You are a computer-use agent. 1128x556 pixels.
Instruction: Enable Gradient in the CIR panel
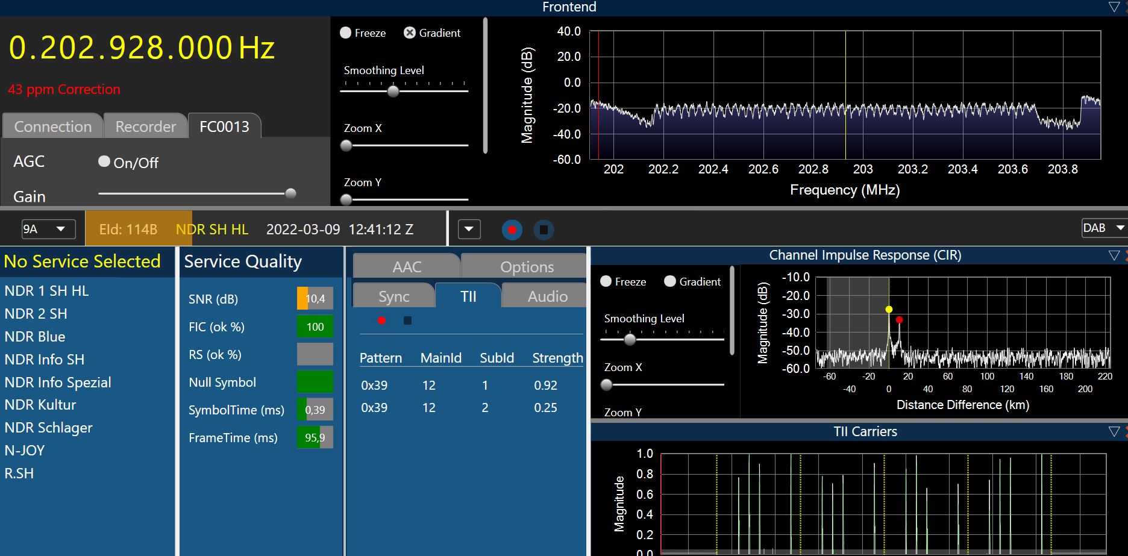click(669, 281)
